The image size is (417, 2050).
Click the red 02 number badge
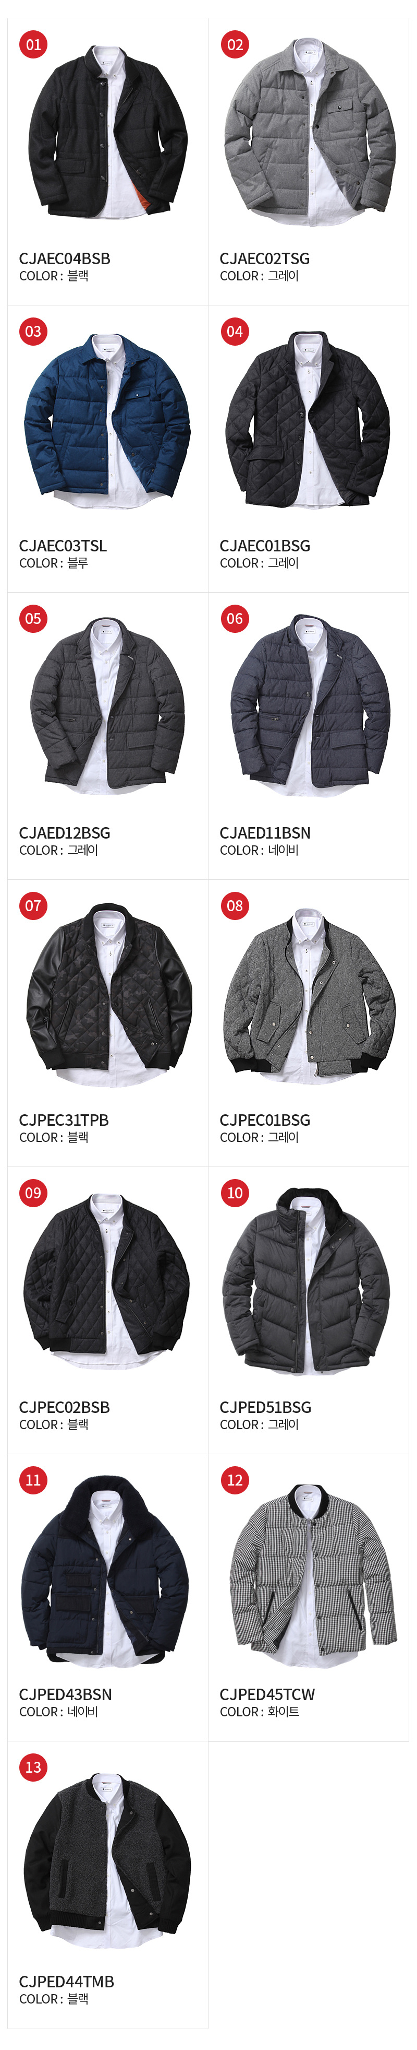[x=235, y=44]
